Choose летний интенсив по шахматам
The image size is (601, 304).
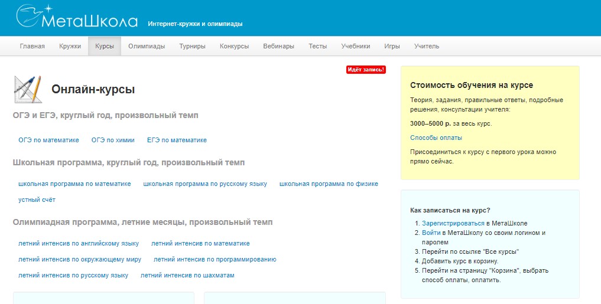pos(187,276)
